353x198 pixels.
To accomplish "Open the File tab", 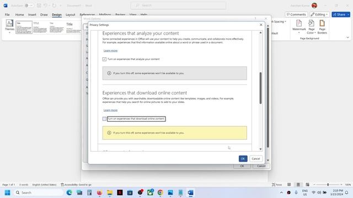I will [7, 15].
